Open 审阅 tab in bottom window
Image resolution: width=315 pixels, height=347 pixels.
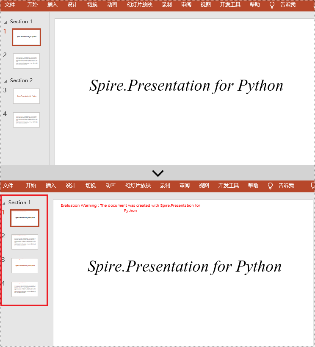point(184,186)
